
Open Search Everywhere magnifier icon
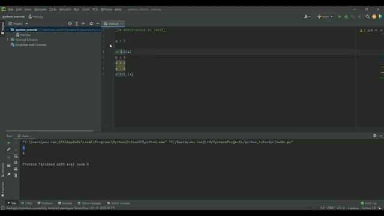[x=367, y=17]
